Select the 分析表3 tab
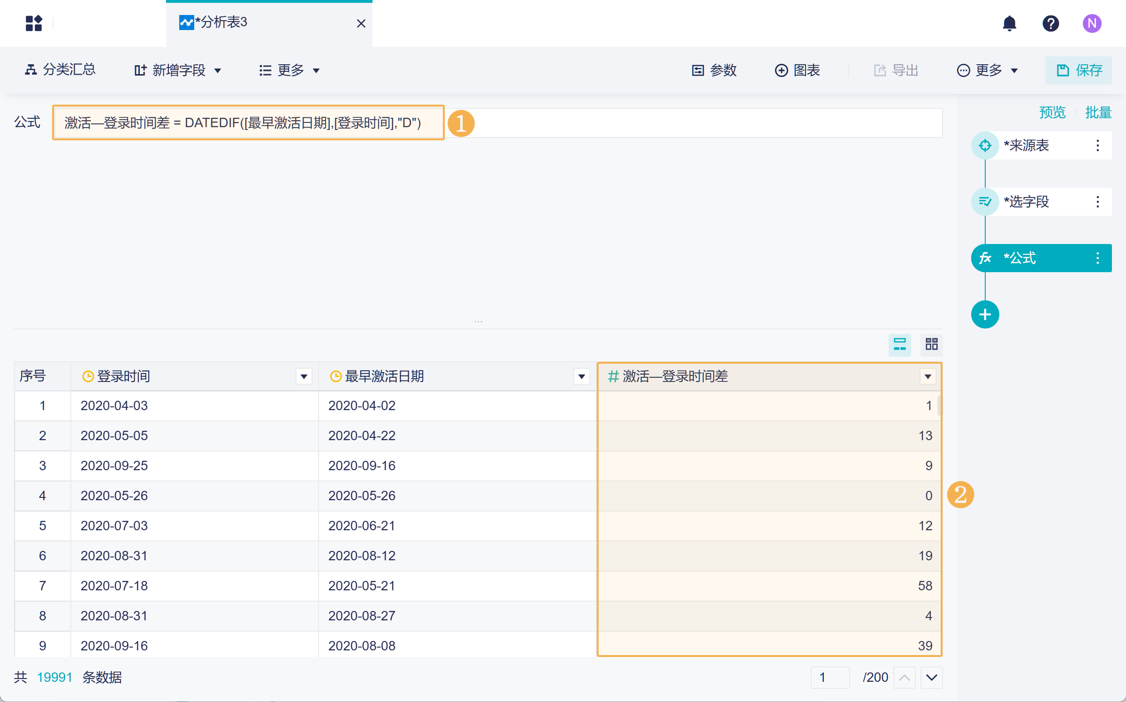Screen dimensions: 1126x702 [x=221, y=23]
